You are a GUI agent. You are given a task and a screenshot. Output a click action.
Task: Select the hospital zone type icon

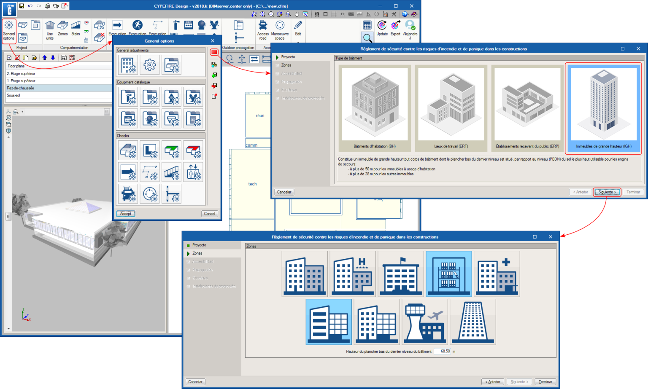tap(497, 274)
